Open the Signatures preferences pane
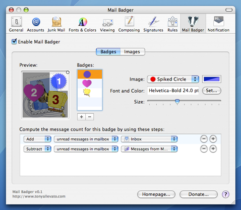241x210 pixels. coord(153,24)
